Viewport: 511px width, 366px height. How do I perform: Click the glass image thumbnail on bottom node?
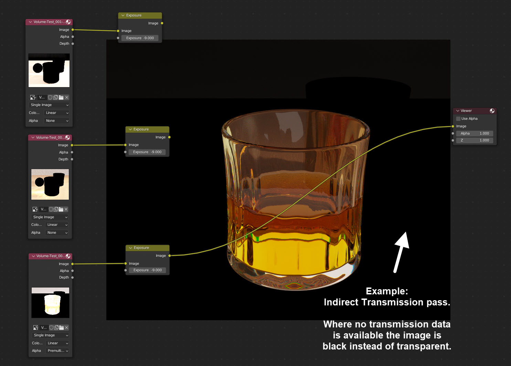pyautogui.click(x=50, y=302)
